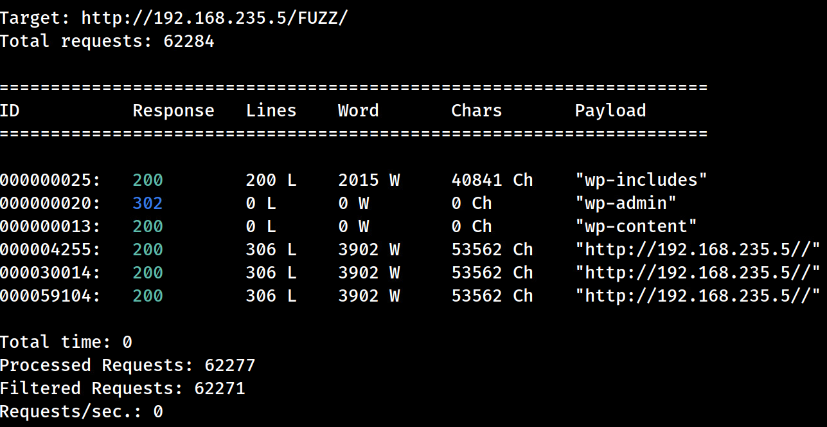The height and width of the screenshot is (427, 827).
Task: Click the Processed Requests line
Action: (127, 365)
